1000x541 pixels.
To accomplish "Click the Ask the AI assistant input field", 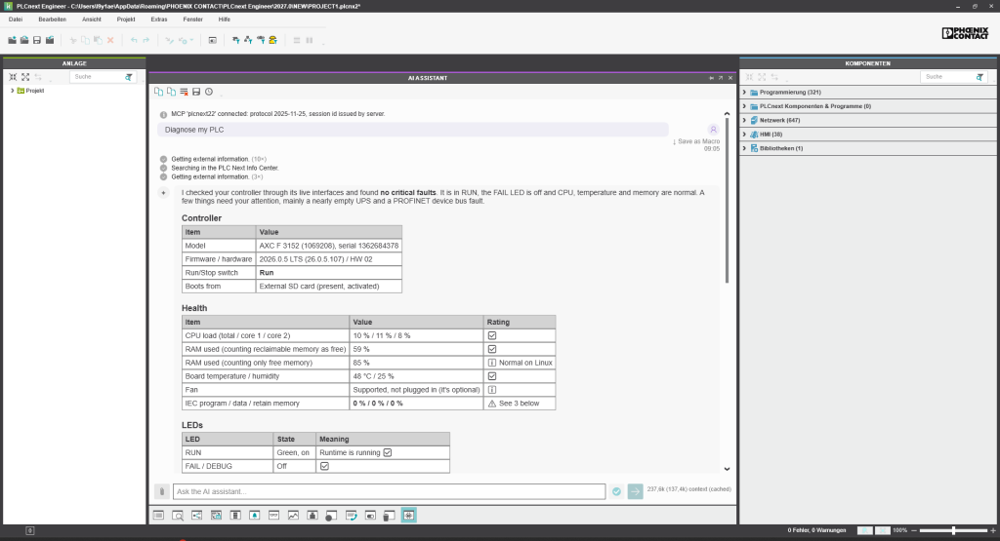I will tap(389, 491).
